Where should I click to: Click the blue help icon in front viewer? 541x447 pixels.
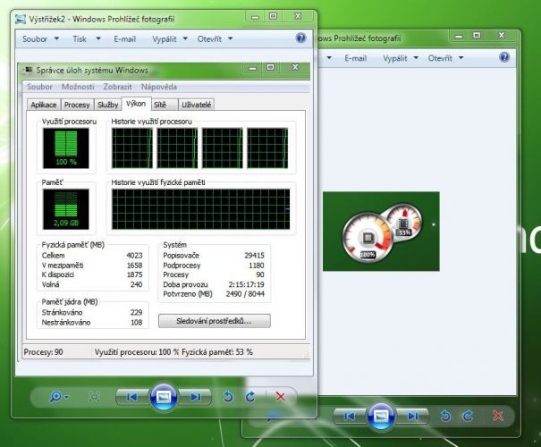(x=300, y=38)
